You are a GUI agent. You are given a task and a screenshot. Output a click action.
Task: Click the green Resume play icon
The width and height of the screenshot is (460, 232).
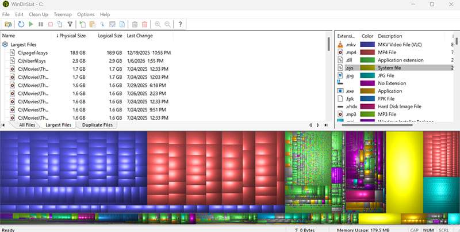[x=31, y=24]
